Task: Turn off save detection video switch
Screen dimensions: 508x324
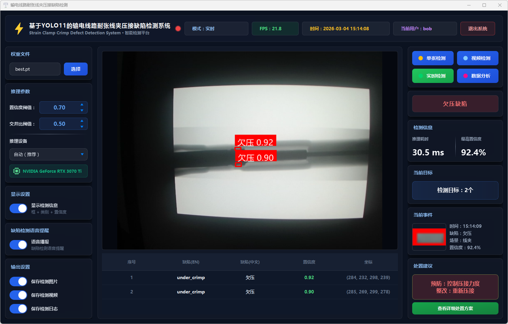Action: [18, 295]
